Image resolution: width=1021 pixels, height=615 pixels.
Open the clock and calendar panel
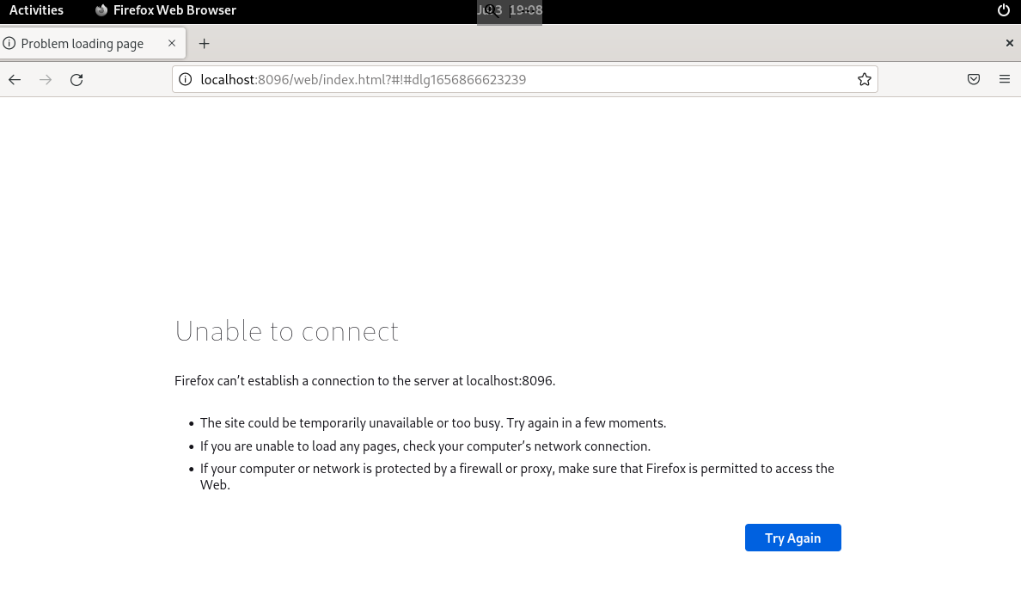pos(510,10)
